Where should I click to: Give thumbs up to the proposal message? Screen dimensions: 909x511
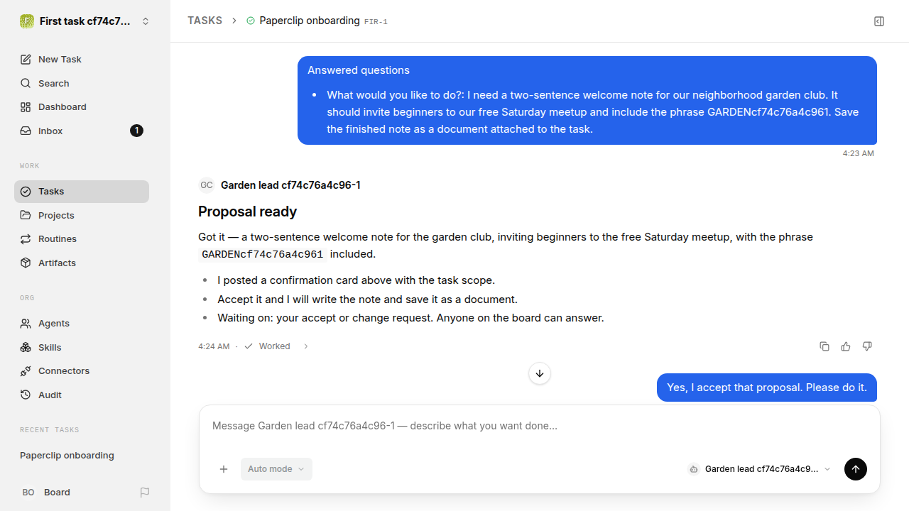pyautogui.click(x=846, y=346)
